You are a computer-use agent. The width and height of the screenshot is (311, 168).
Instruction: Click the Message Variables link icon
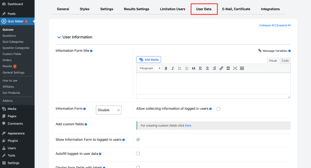(x=260, y=51)
